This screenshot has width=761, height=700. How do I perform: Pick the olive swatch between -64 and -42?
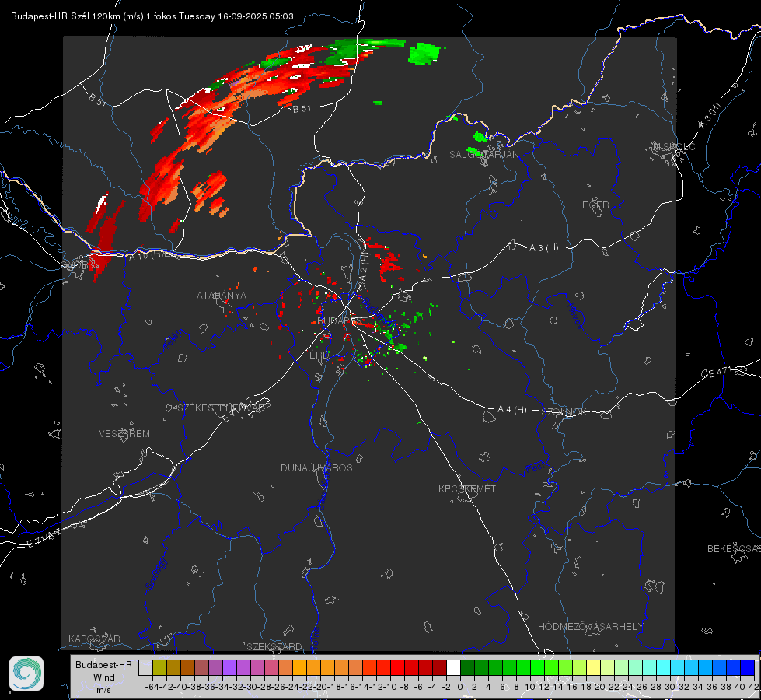coord(159,667)
